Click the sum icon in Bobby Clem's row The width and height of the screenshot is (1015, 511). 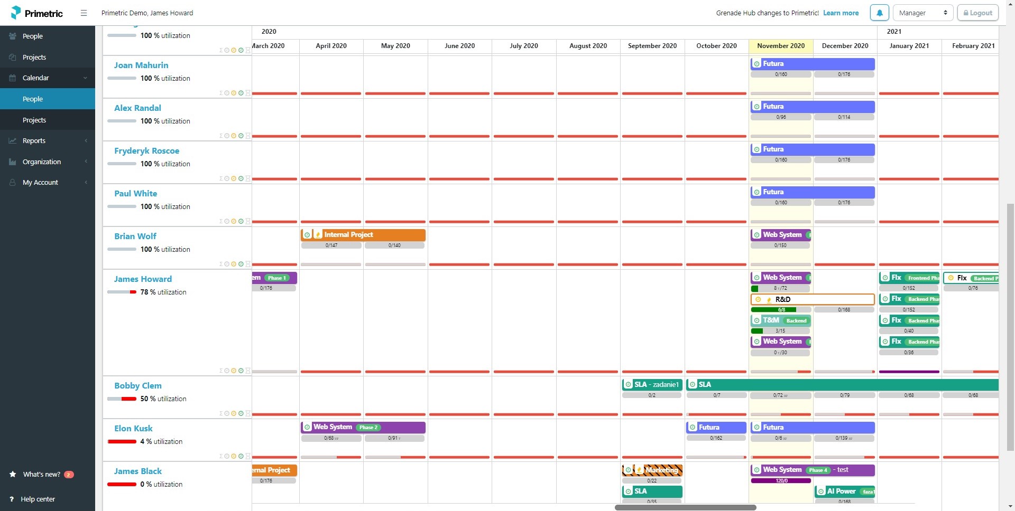click(x=222, y=414)
